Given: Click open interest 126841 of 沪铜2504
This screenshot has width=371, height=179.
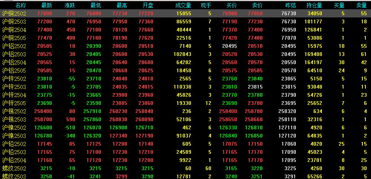Looking at the screenshot, I should (x=313, y=30).
